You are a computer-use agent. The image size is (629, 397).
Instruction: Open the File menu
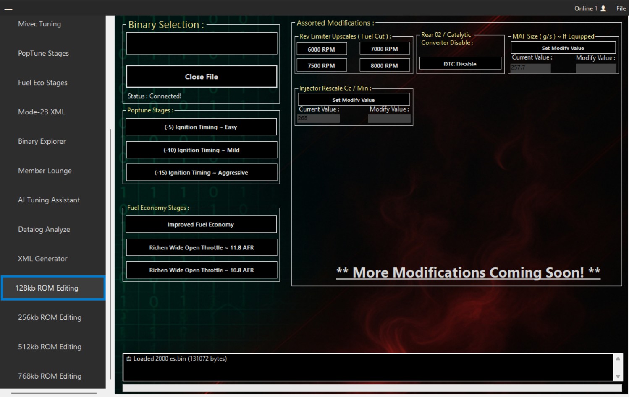[x=621, y=8]
